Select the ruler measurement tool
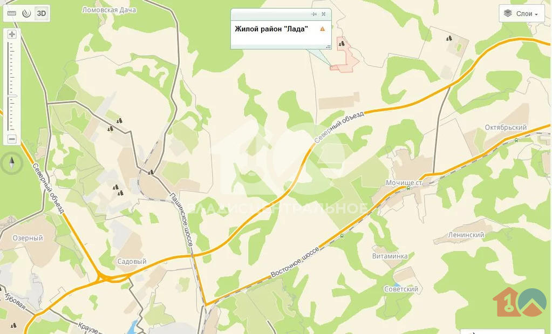This screenshot has width=552, height=334. pos(12,13)
